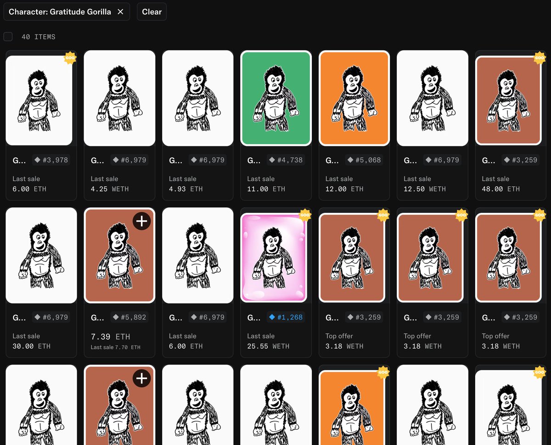The width and height of the screenshot is (551, 445).
Task: Click the "40 ITEMS" count text
Action: tap(38, 37)
